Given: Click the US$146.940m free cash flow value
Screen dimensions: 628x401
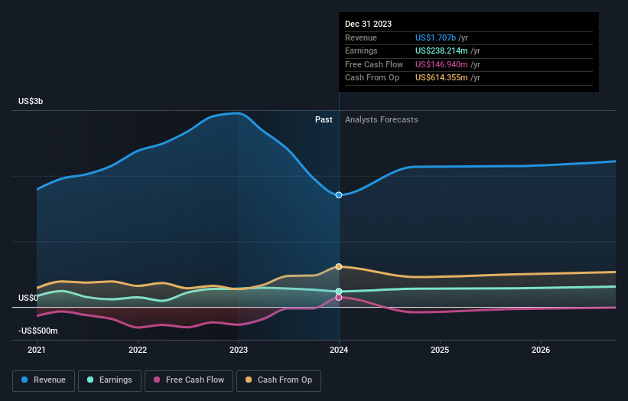Looking at the screenshot, I should (x=441, y=64).
